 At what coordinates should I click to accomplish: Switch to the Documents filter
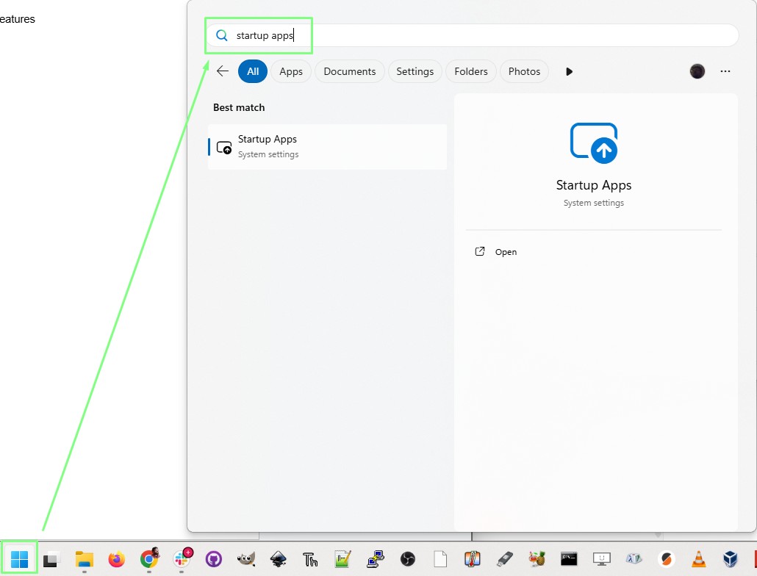pos(350,71)
